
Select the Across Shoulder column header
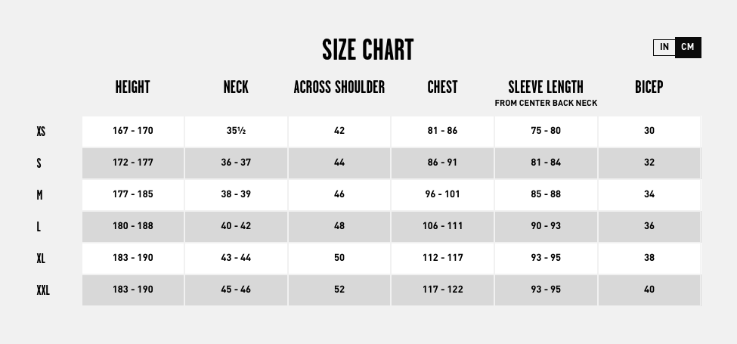click(x=339, y=87)
